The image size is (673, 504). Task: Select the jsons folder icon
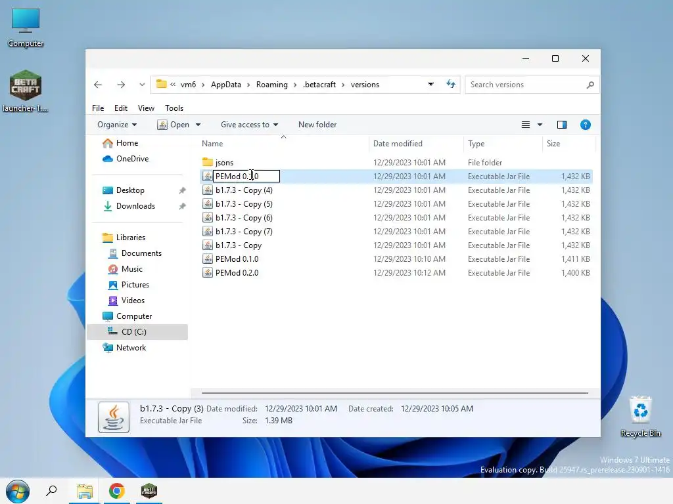(x=208, y=163)
